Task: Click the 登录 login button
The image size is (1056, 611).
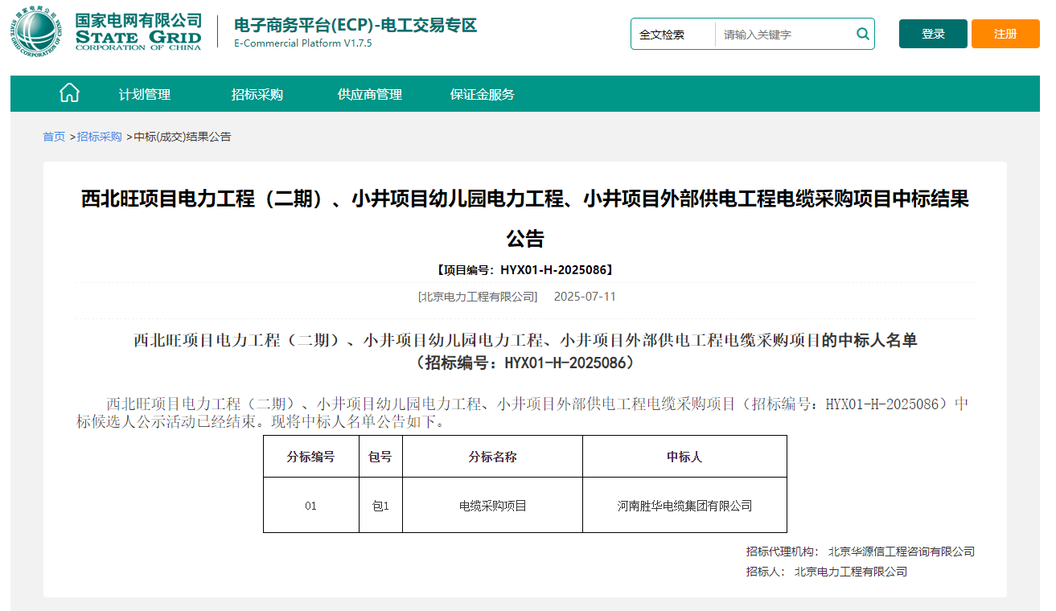Action: coord(932,34)
